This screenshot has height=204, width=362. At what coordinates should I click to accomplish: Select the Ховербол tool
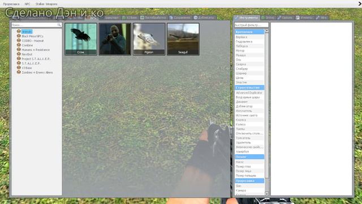(249, 152)
